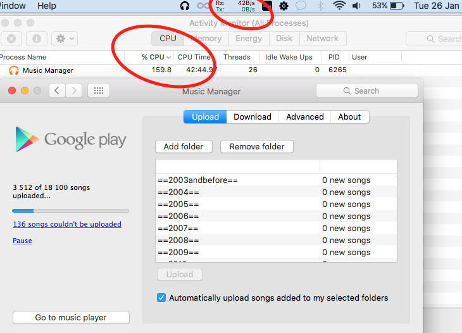Image resolution: width=462 pixels, height=333 pixels.
Task: Click the quit process X toolbar button
Action: [x=11, y=39]
